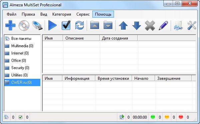Move package down with blue arrow
Screen dimensions: 200x124
click(x=137, y=26)
